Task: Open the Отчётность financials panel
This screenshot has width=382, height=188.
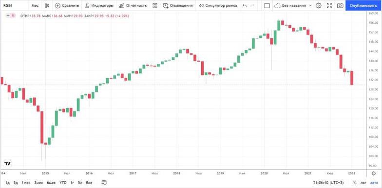Action: (133, 5)
